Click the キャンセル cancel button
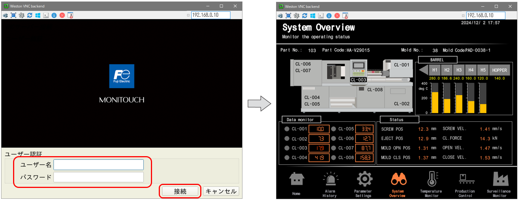The height and width of the screenshot is (201, 520). pos(221,191)
